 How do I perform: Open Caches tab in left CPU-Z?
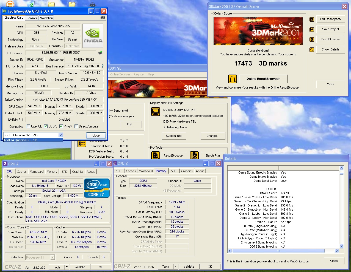click(22, 172)
